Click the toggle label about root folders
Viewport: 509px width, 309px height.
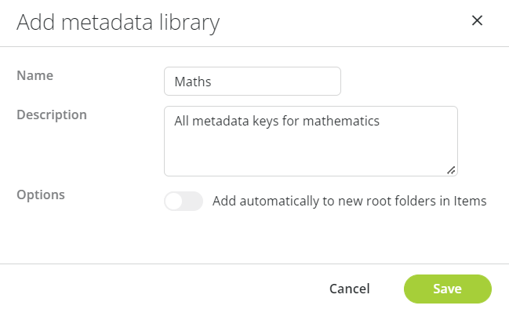[x=349, y=201]
